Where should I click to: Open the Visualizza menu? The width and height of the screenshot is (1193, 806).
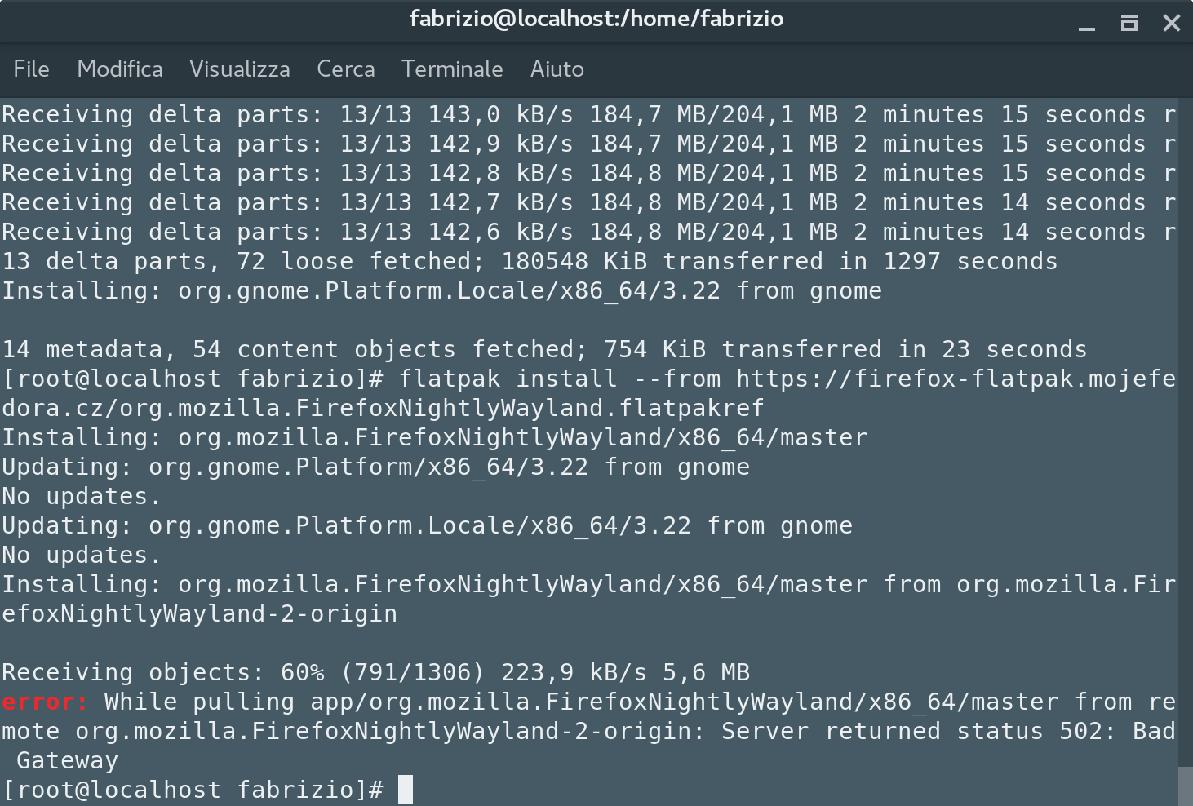coord(239,69)
